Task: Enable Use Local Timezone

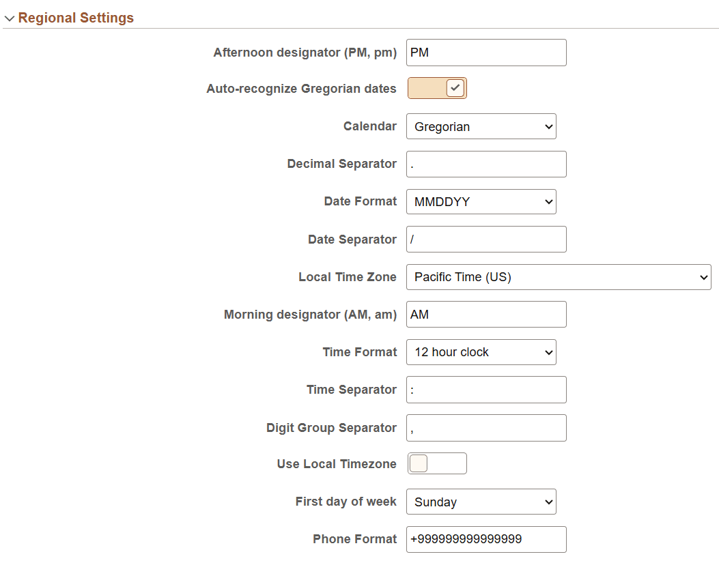Action: (437, 463)
